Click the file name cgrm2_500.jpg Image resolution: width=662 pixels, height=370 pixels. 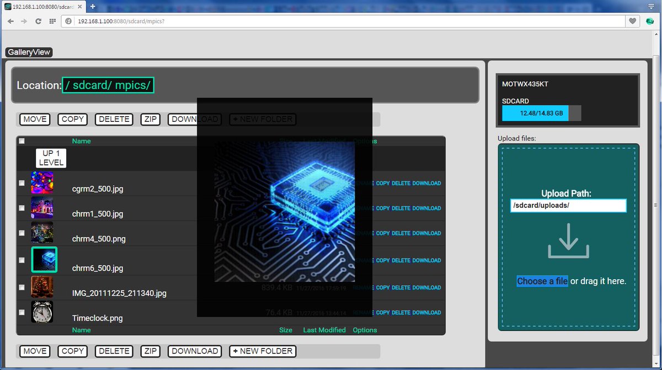tap(98, 189)
